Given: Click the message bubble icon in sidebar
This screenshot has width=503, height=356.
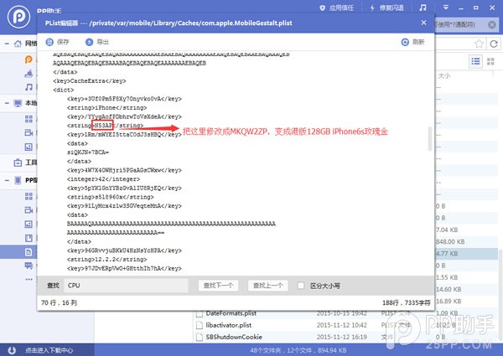Looking at the screenshot, I should pyautogui.click(x=29, y=266).
